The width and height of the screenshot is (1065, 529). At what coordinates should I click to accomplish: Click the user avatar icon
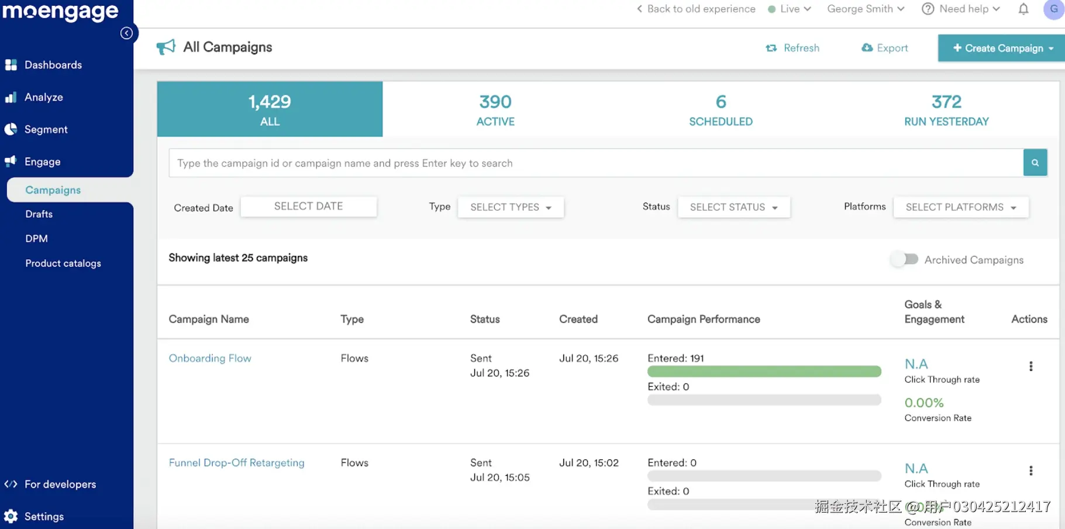pyautogui.click(x=1053, y=9)
